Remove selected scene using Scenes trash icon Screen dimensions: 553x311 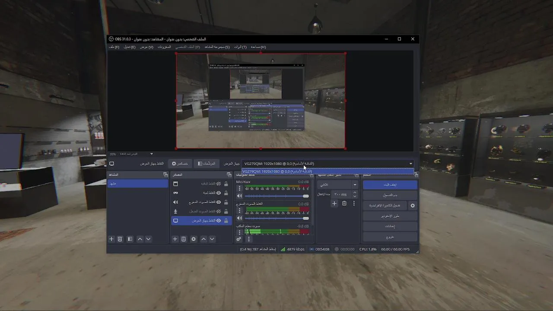click(120, 239)
